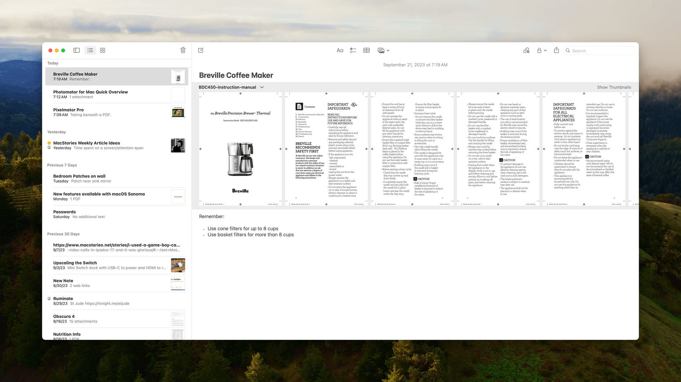Viewport: 681px width, 382px height.
Task: Switch to list view
Action: [90, 50]
